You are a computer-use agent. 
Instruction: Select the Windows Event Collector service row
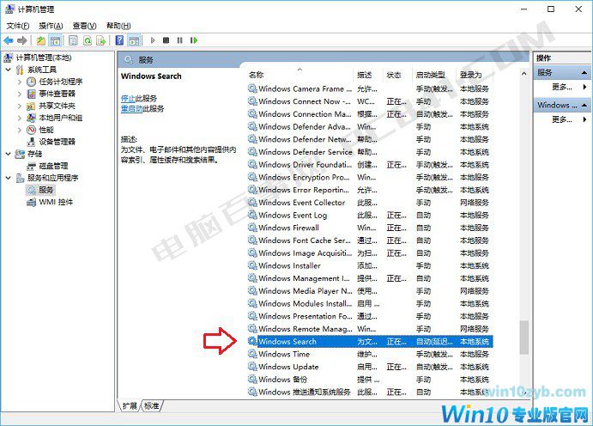tap(370, 203)
